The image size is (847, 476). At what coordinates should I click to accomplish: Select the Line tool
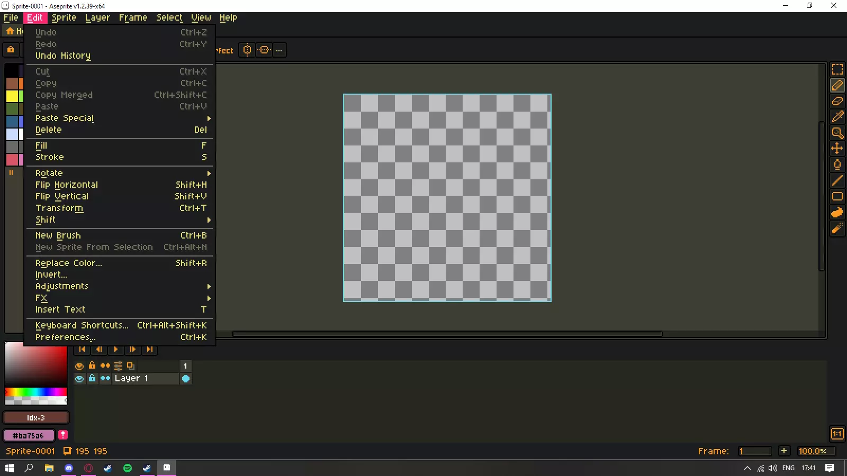click(837, 180)
